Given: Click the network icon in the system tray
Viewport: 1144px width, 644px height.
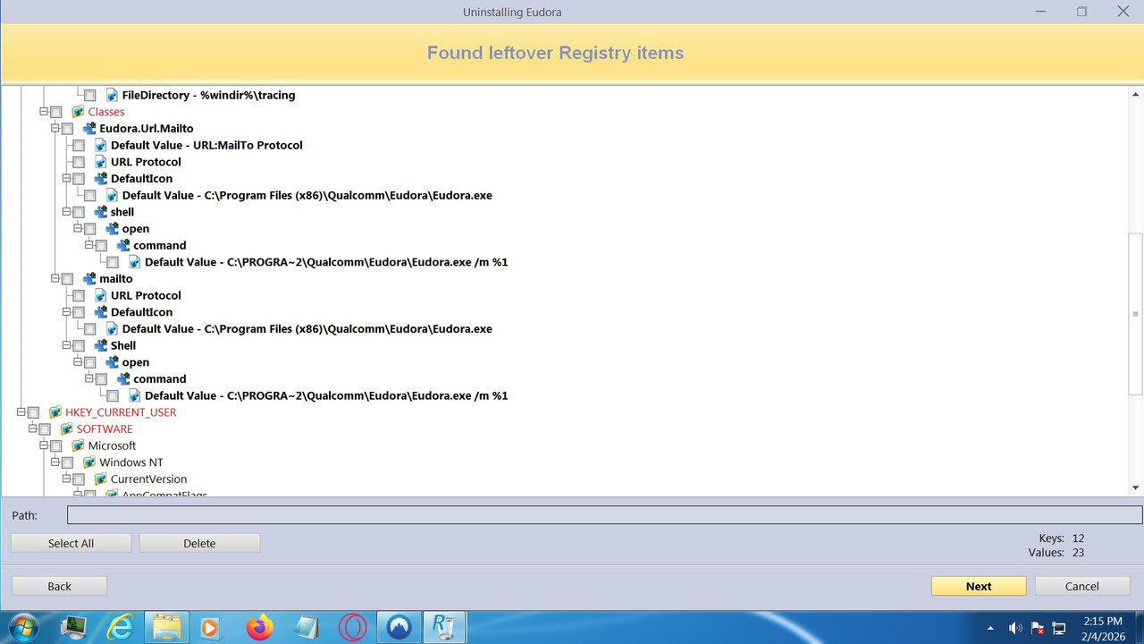Looking at the screenshot, I should pyautogui.click(x=1059, y=628).
